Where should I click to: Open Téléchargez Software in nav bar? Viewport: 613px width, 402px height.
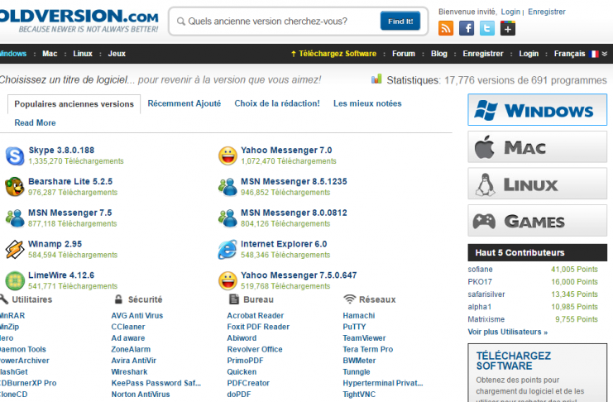click(338, 54)
